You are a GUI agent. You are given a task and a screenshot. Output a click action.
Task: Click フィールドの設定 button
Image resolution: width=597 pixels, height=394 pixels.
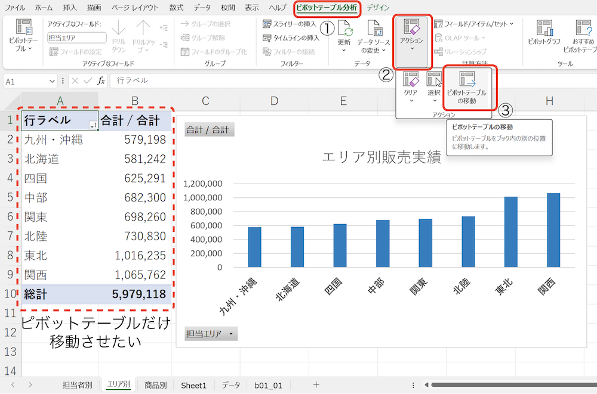click(x=76, y=52)
